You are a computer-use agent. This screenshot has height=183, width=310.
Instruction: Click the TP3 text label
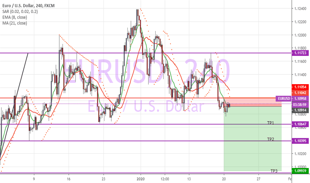(274, 171)
